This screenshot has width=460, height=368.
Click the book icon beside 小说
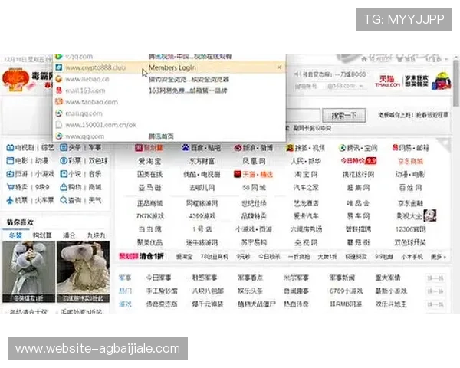(x=64, y=174)
